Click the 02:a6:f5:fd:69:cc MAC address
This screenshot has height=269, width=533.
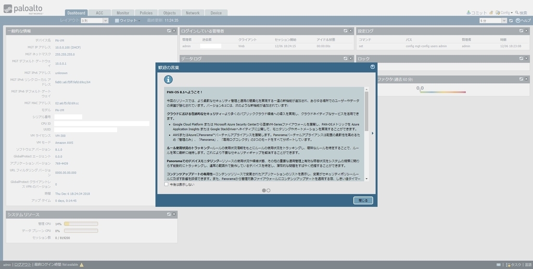67,103
